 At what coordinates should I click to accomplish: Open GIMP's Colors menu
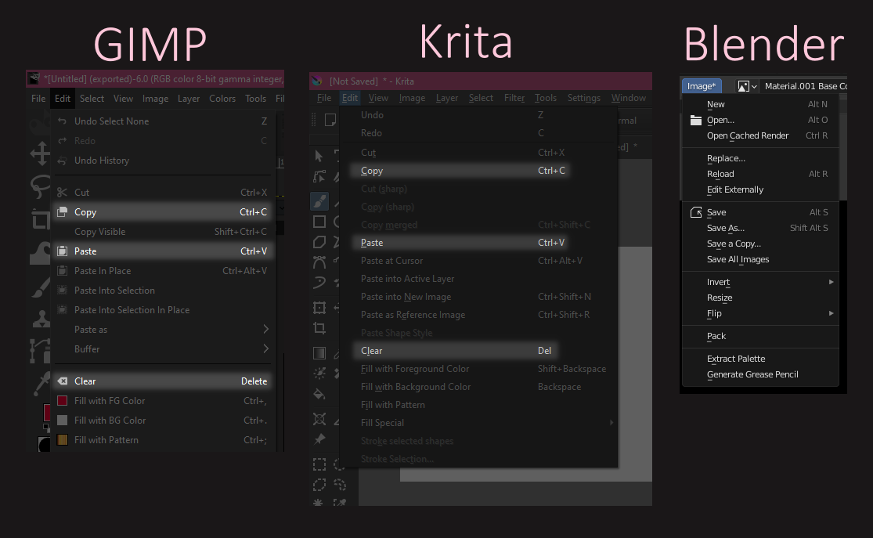222,99
